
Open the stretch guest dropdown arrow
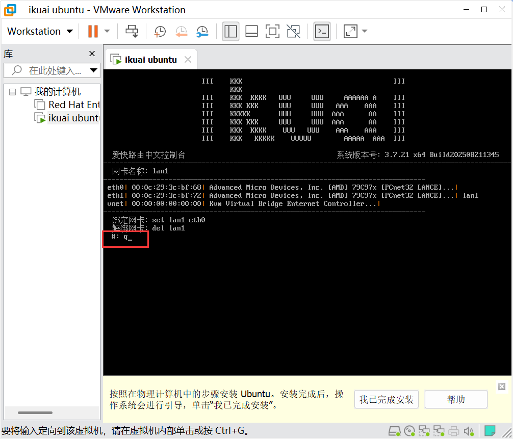365,32
